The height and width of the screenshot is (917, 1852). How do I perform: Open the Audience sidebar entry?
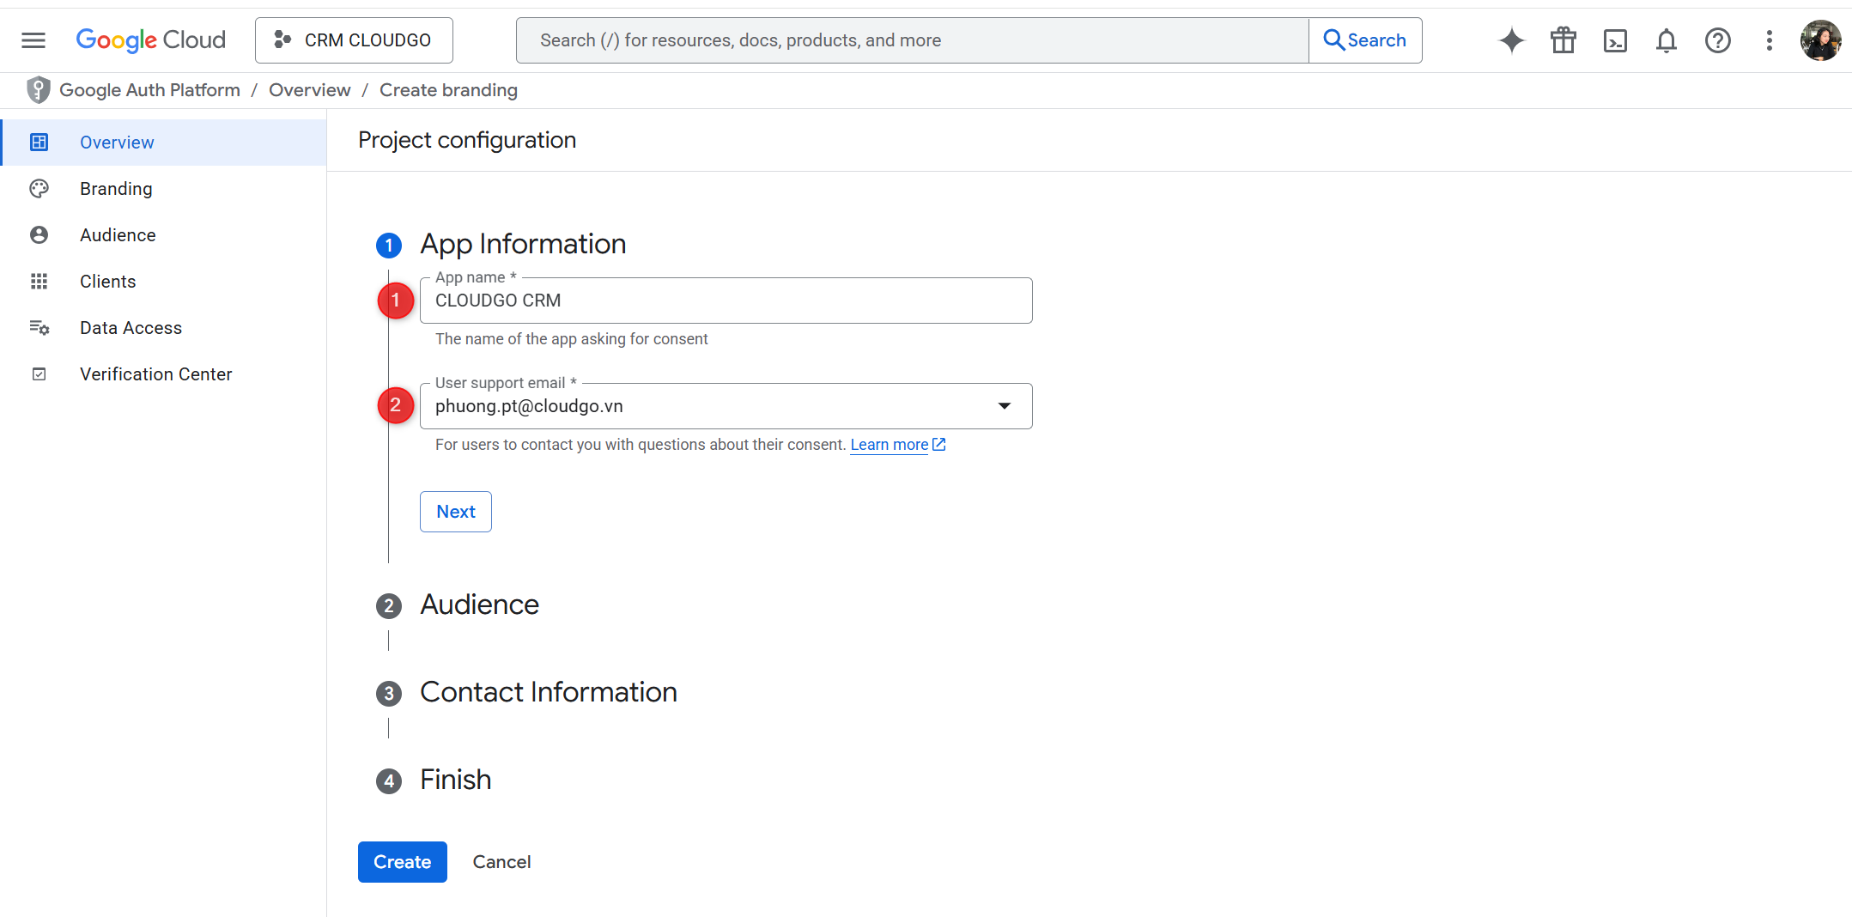118,234
